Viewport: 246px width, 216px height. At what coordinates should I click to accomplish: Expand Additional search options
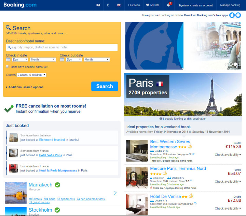point(25,87)
